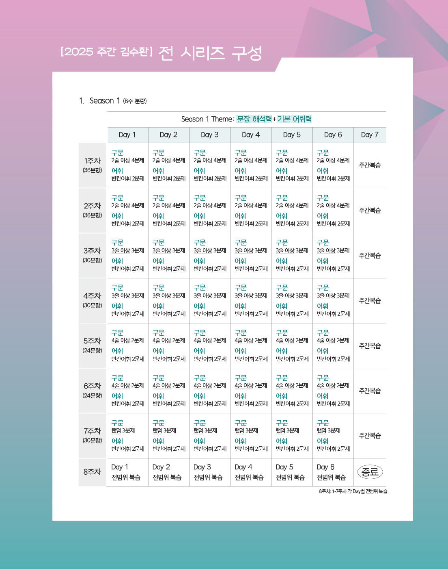Click the 1주차 row label
The width and height of the screenshot is (448, 569).
tap(93, 165)
